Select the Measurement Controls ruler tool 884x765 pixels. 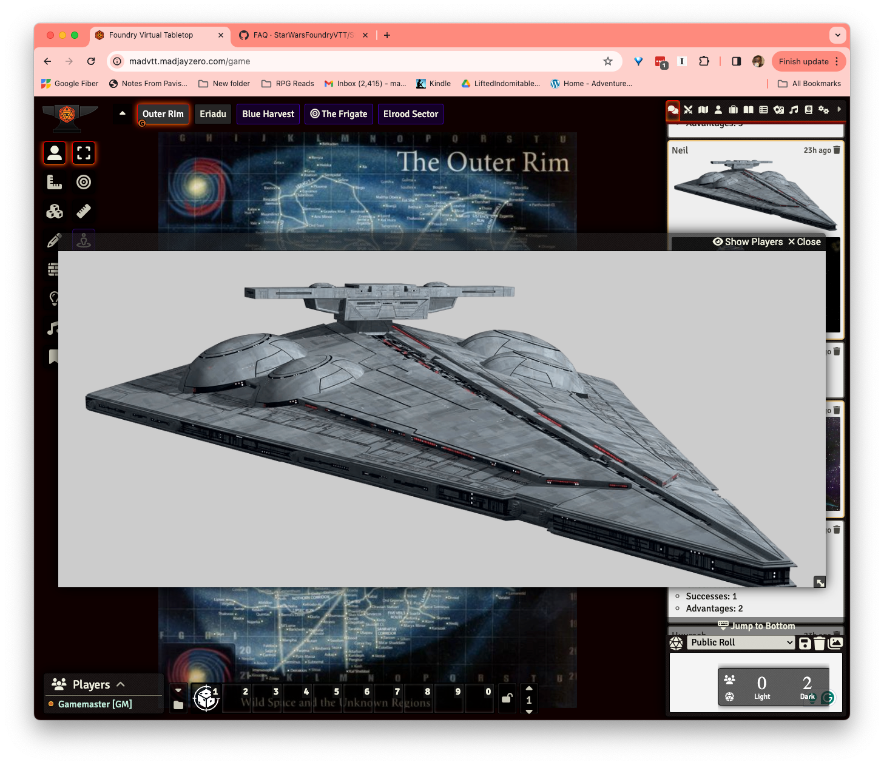[55, 182]
